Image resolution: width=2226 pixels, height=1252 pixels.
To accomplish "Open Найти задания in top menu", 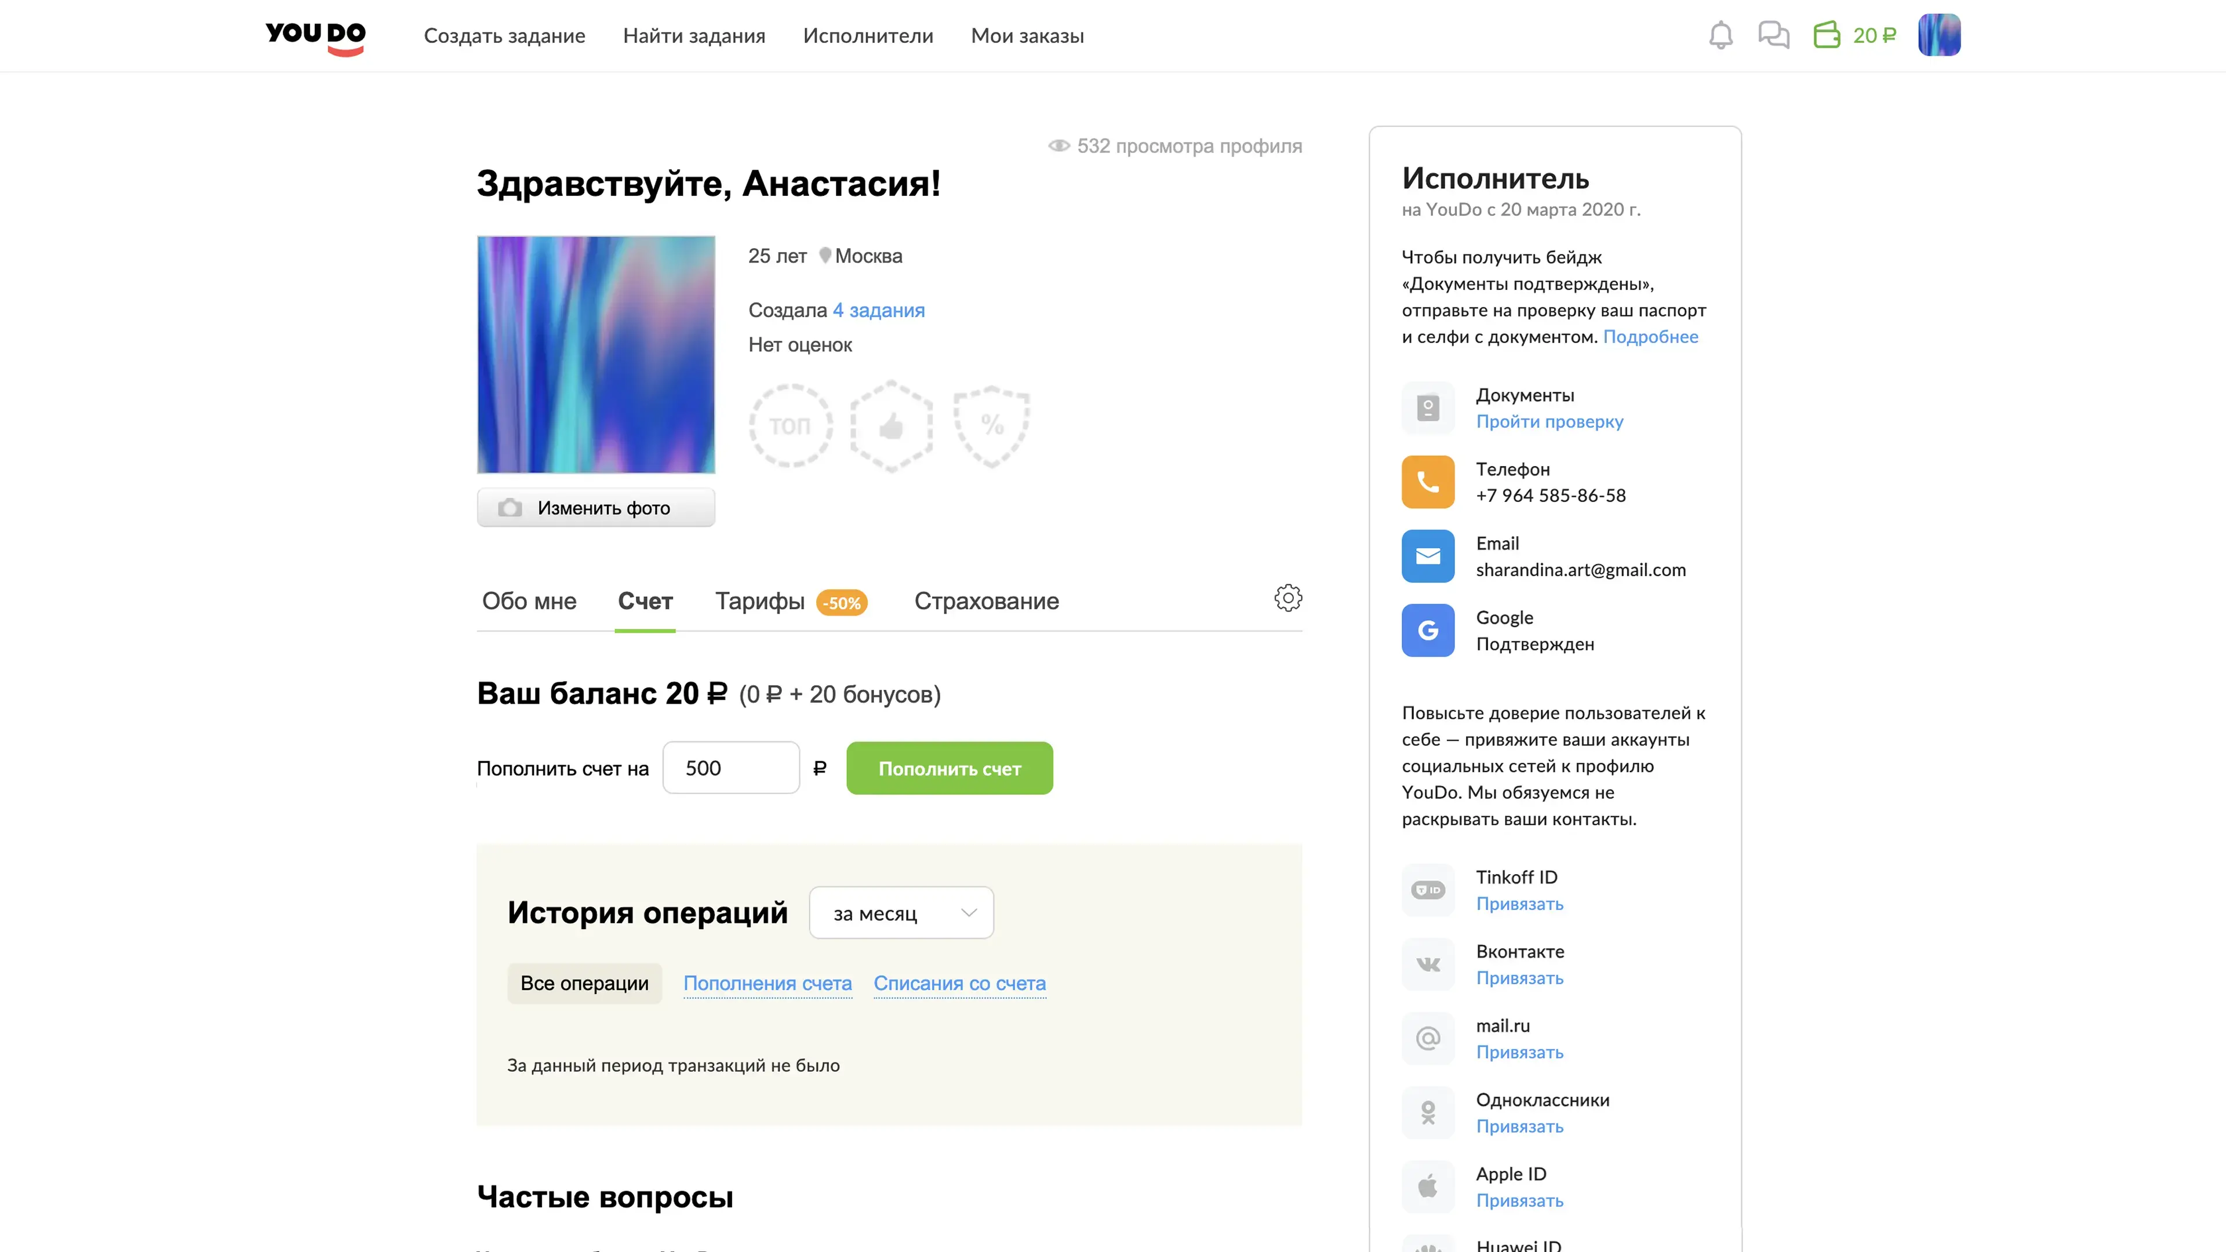I will [694, 37].
